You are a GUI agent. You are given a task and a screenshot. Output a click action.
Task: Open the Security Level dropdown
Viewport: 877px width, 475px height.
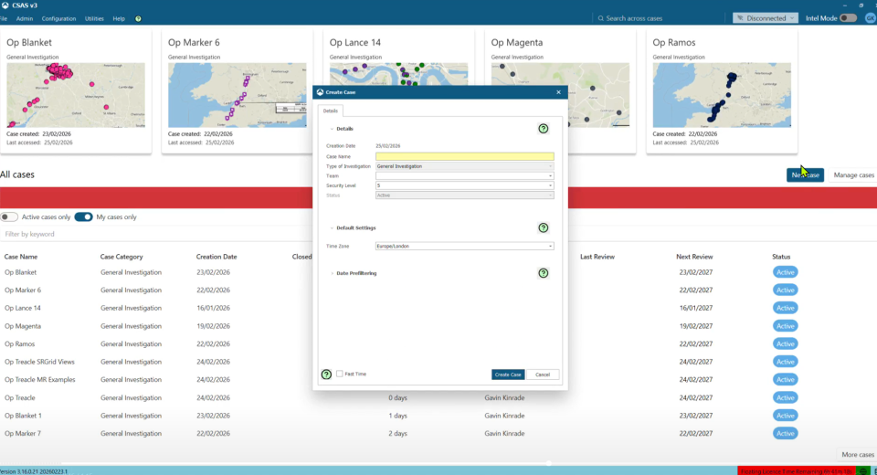click(464, 185)
